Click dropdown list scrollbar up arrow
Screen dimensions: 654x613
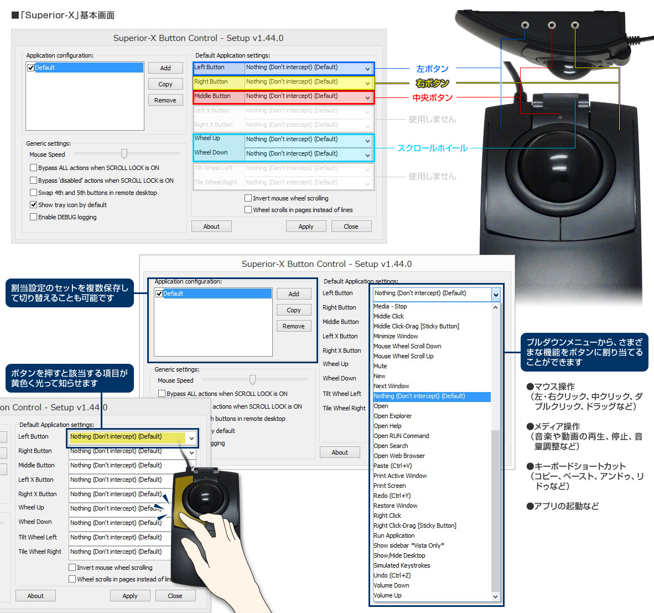[x=496, y=307]
